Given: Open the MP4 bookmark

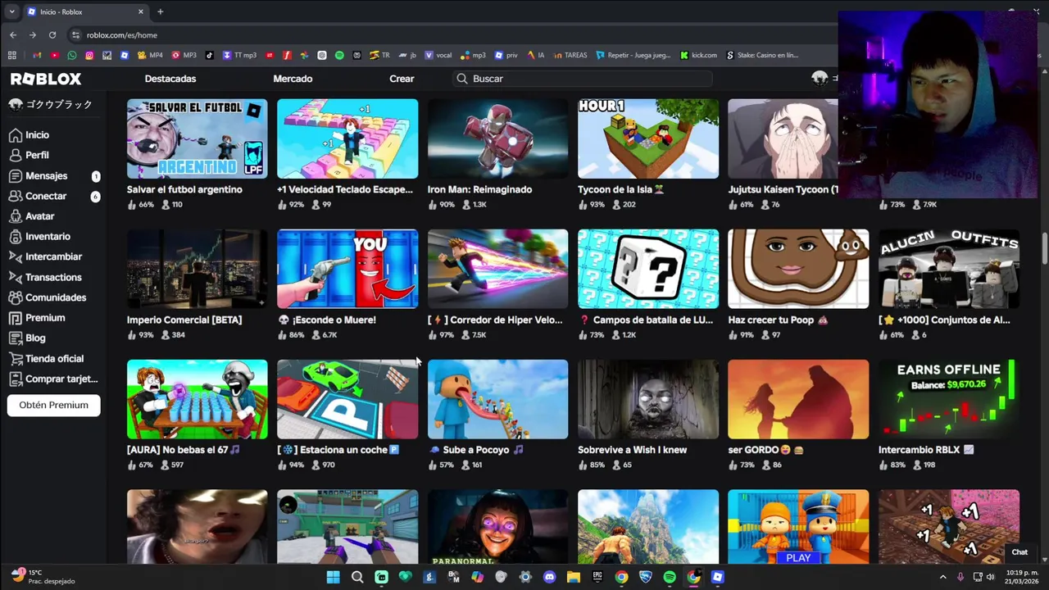Looking at the screenshot, I should (150, 55).
